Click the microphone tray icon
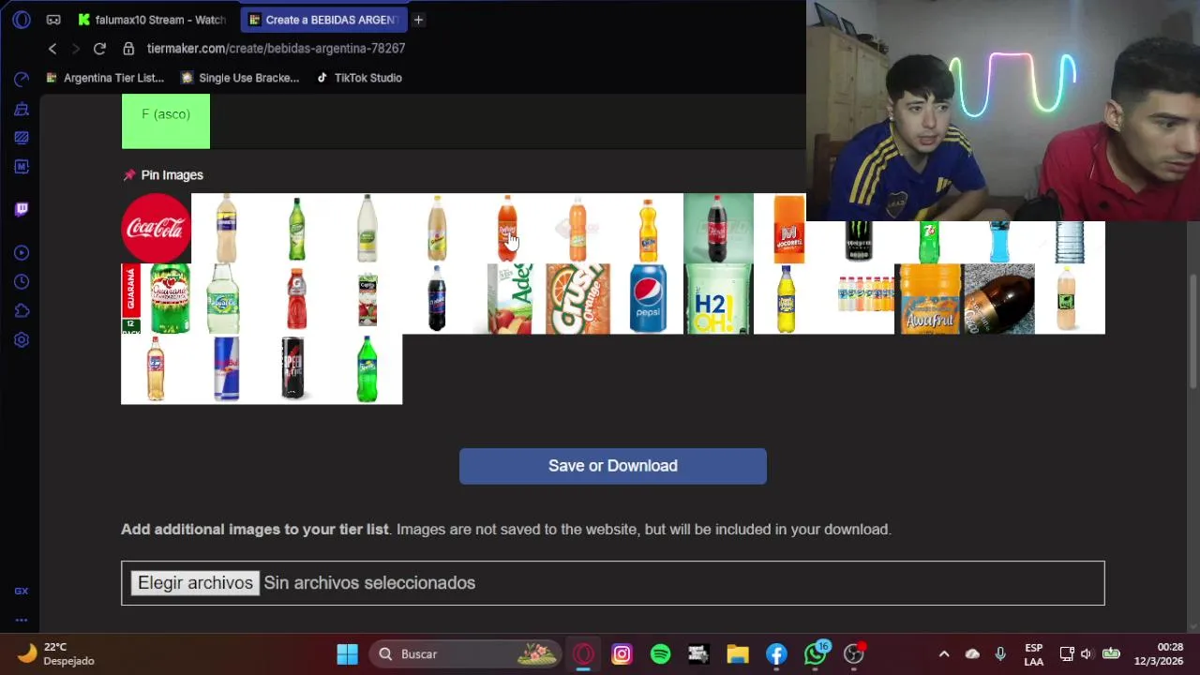Viewport: 1200px width, 675px height. [1000, 653]
